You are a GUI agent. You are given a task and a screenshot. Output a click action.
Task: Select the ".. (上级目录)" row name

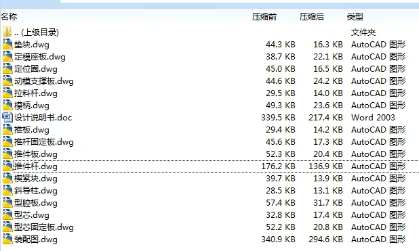(x=37, y=32)
